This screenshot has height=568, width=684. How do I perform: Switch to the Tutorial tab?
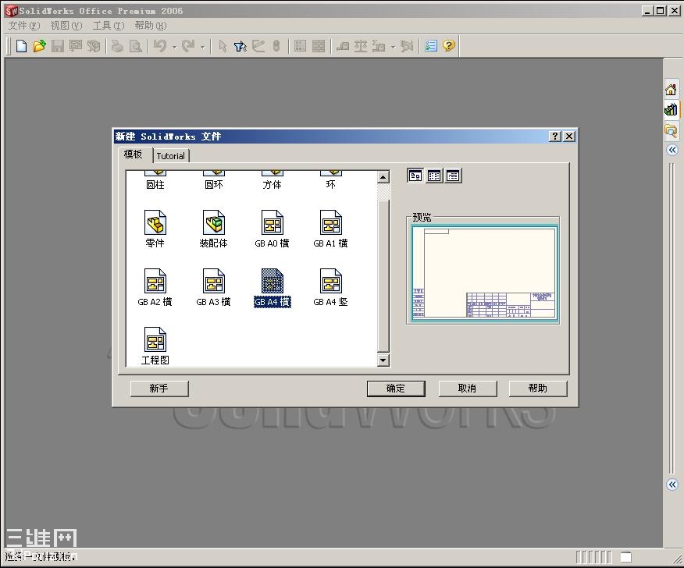pyautogui.click(x=171, y=156)
